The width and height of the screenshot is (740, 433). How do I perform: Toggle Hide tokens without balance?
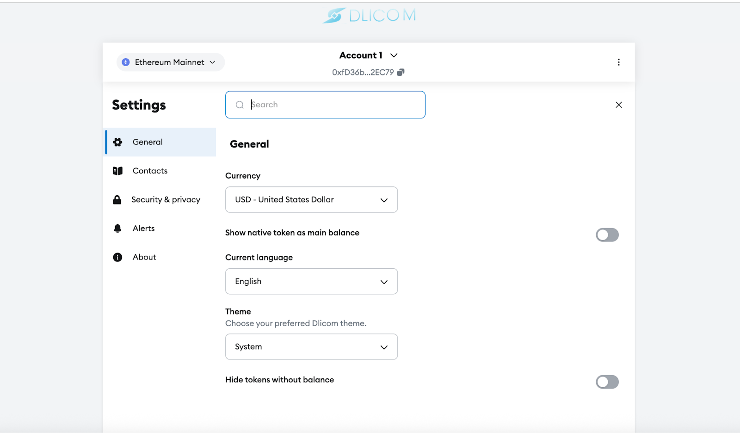[607, 382]
